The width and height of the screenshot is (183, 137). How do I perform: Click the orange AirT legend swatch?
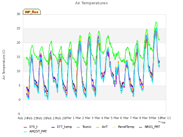pyautogui.click(x=98, y=127)
